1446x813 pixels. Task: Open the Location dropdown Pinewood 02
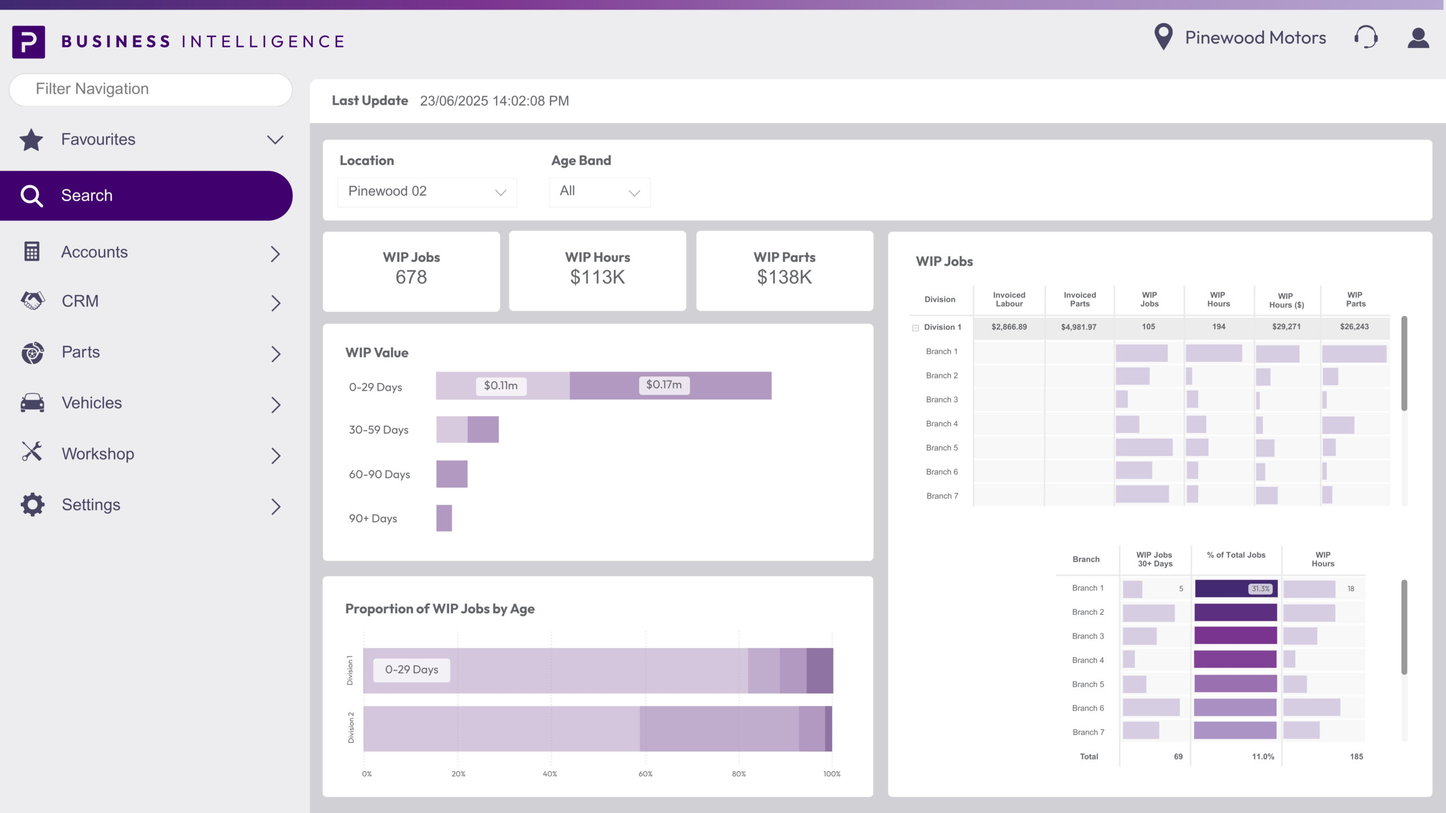coord(427,192)
